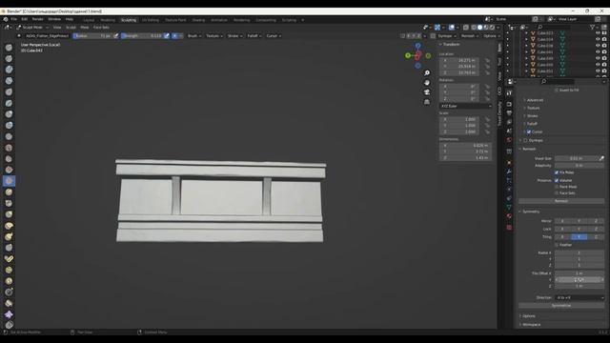The height and width of the screenshot is (343, 610).
Task: Open the Face Sets menu
Action: coord(101,28)
